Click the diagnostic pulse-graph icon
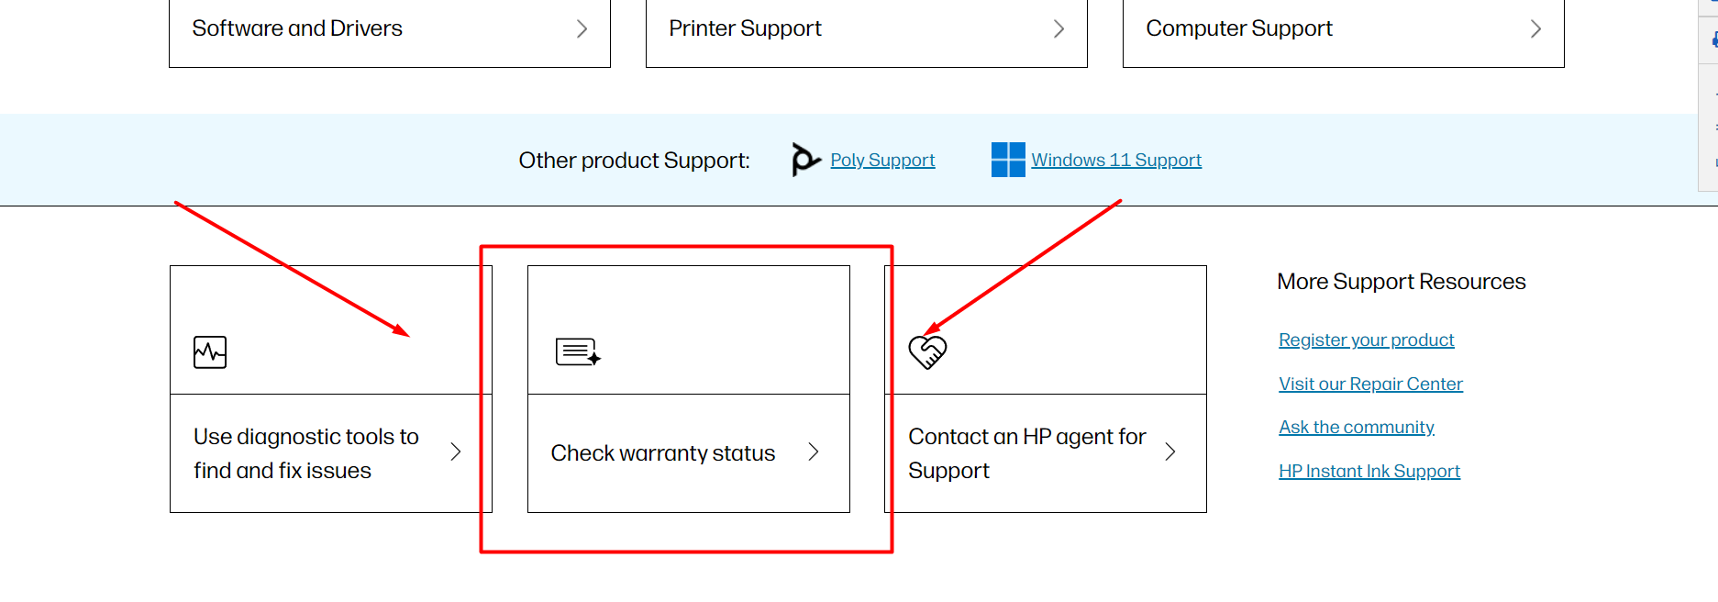Screen dimensions: 1718x602 (x=209, y=351)
